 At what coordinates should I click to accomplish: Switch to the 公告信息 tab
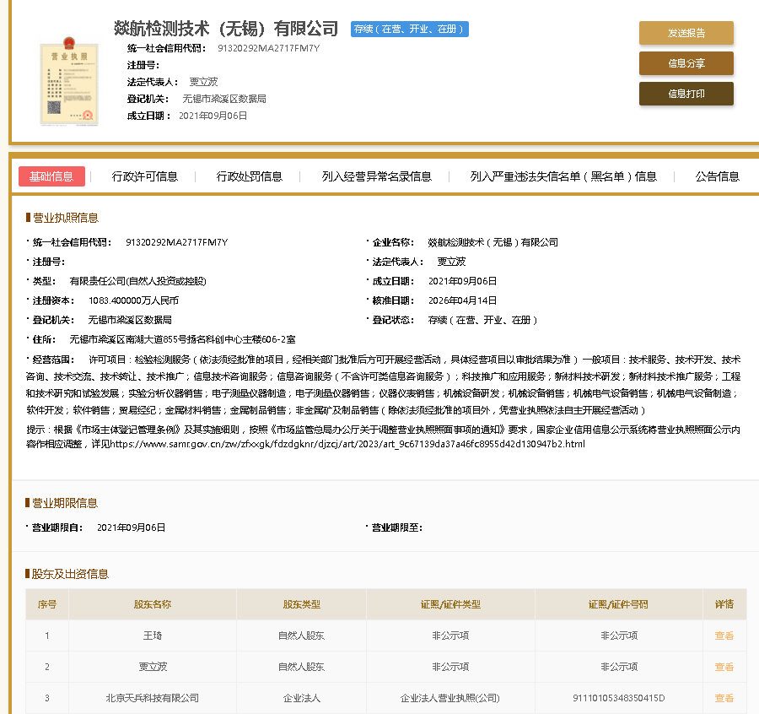pyautogui.click(x=717, y=176)
